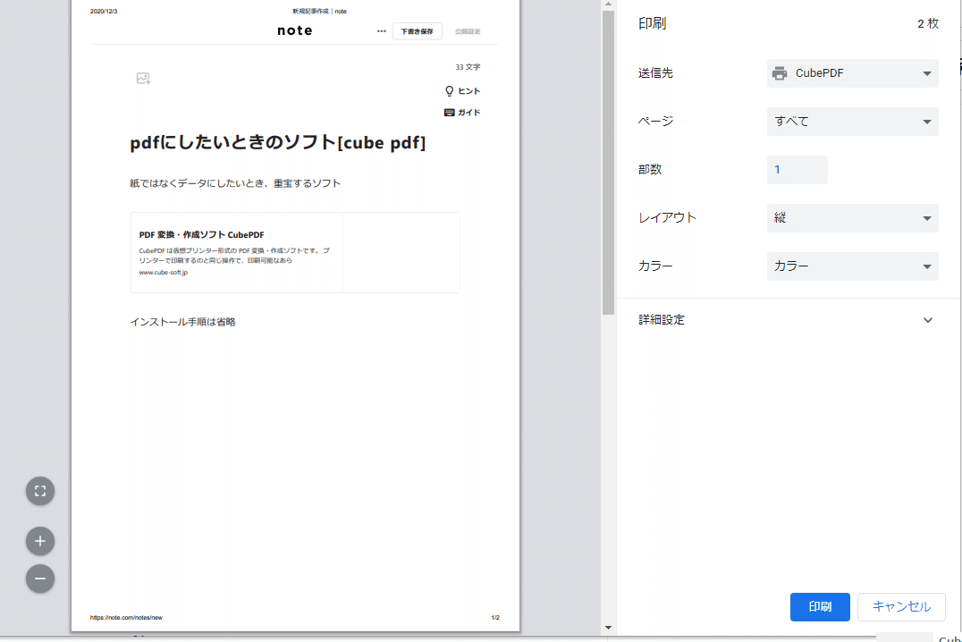The width and height of the screenshot is (962, 642).
Task: Click the three-dot menu in preview header
Action: [x=382, y=31]
